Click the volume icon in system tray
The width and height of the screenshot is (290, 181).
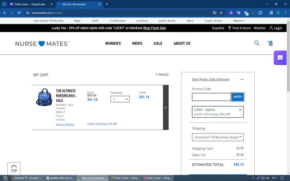(x=268, y=178)
